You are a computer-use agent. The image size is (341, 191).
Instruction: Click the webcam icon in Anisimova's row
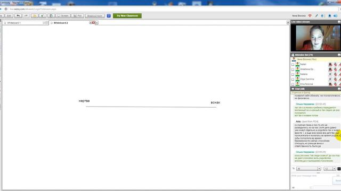[x=330, y=70]
